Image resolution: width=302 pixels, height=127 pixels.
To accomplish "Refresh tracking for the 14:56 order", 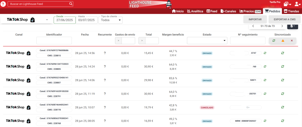I will pyautogui.click(x=265, y=53).
